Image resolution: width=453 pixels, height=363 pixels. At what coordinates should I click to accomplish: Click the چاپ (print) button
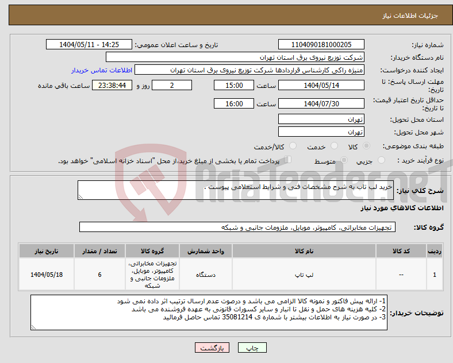point(252,347)
